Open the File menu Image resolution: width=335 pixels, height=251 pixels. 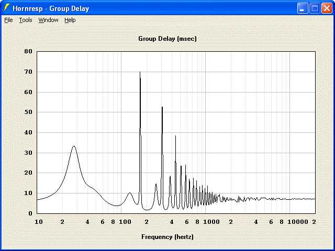[x=8, y=20]
